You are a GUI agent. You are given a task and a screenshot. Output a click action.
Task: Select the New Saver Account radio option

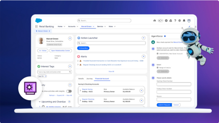click(x=158, y=54)
